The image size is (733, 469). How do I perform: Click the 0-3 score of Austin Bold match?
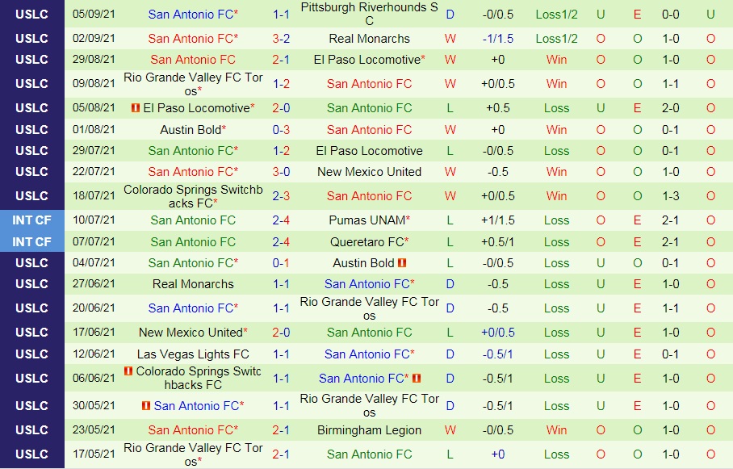pyautogui.click(x=281, y=130)
